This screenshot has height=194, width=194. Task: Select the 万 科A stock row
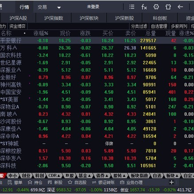[x=97, y=48]
